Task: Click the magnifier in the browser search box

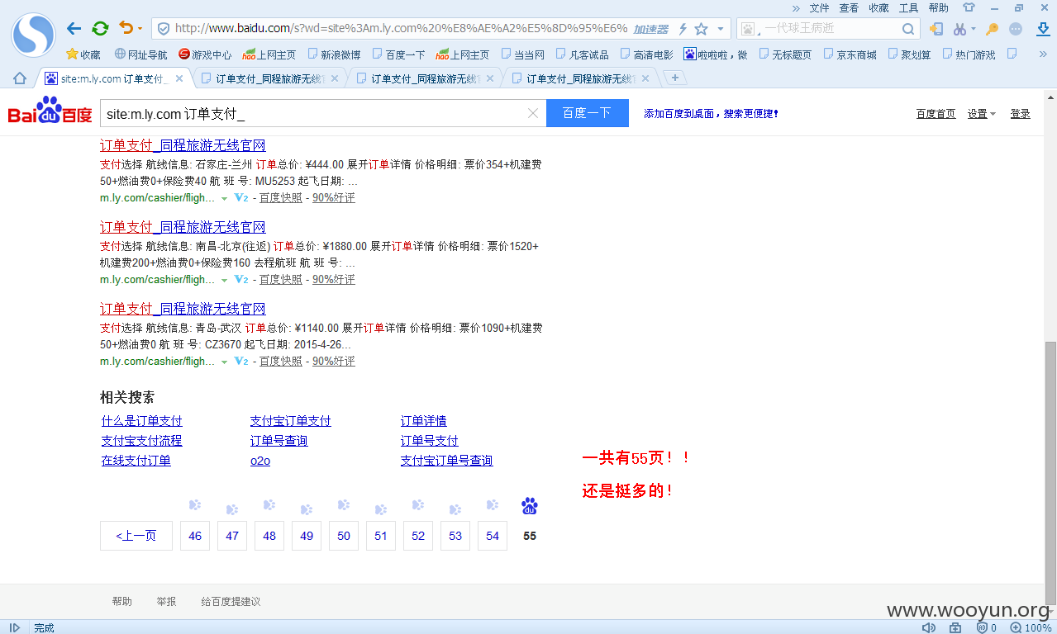Action: tap(908, 29)
